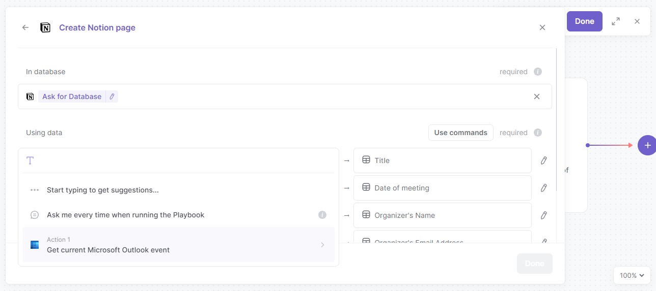The width and height of the screenshot is (656, 291).
Task: Edit the Date of meeting pencil icon
Action: coord(543,188)
